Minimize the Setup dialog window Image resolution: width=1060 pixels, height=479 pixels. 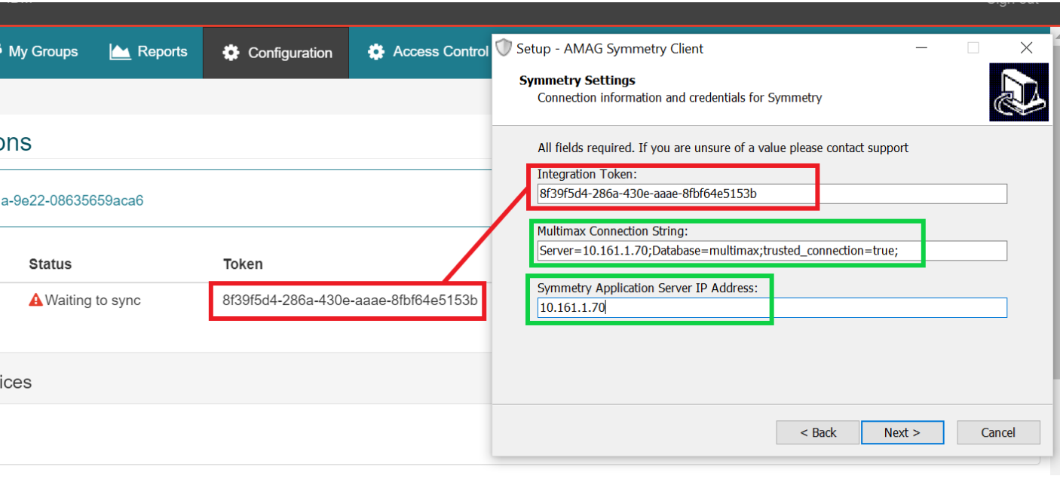tap(922, 48)
